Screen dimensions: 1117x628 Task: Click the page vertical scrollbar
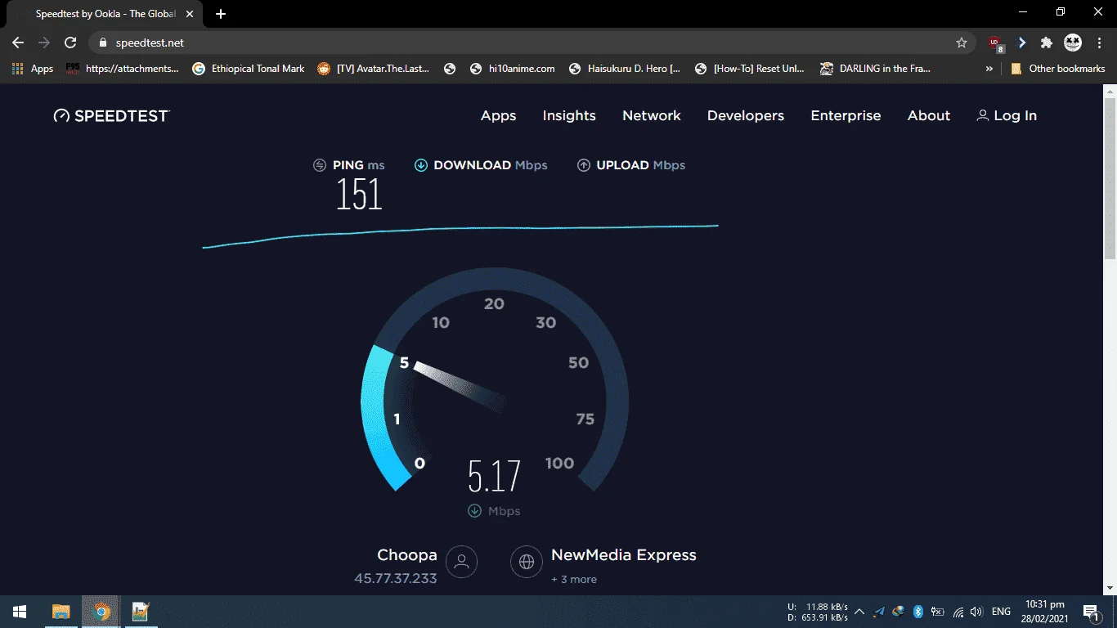(1110, 178)
